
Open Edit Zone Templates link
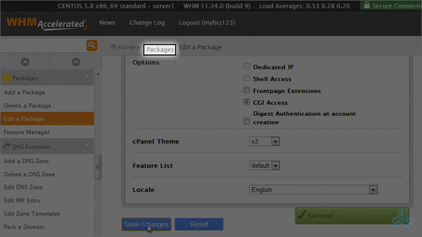click(32, 213)
